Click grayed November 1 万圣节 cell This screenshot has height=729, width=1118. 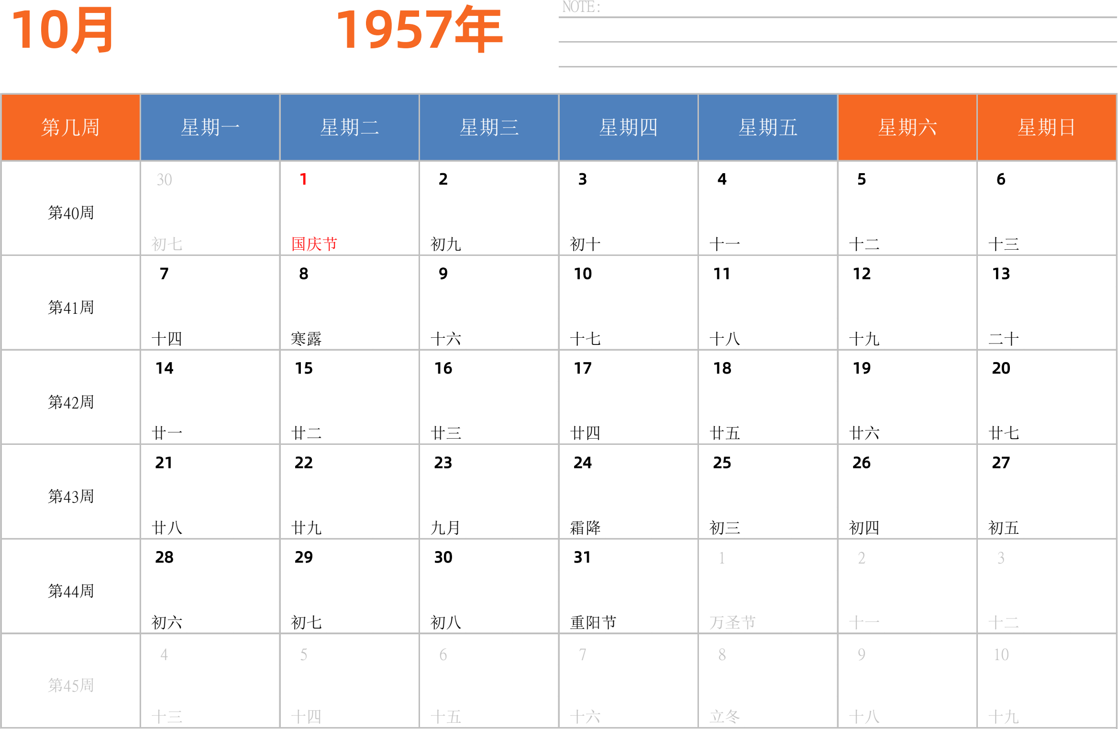767,587
